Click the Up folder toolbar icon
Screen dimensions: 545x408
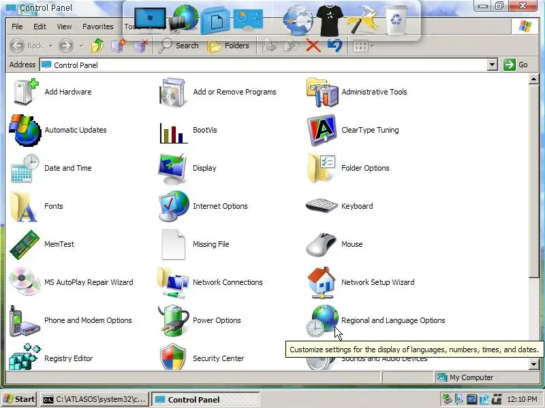coord(97,46)
